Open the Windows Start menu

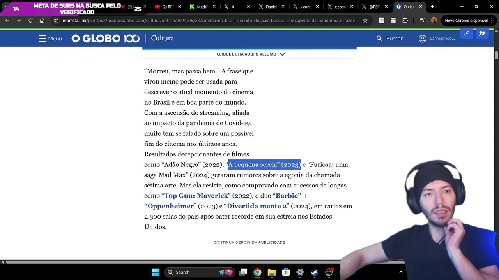click(x=156, y=272)
